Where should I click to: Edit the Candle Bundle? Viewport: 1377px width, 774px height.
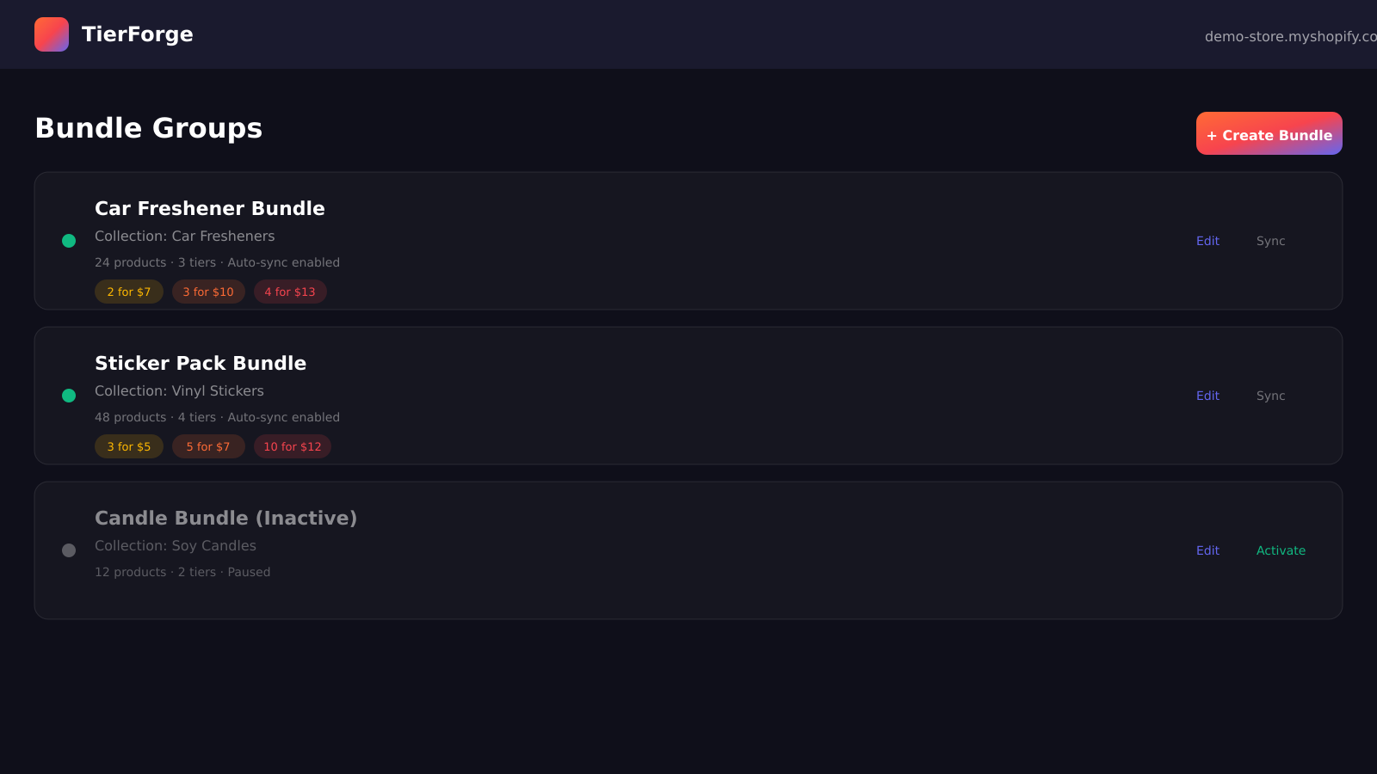[1207, 550]
